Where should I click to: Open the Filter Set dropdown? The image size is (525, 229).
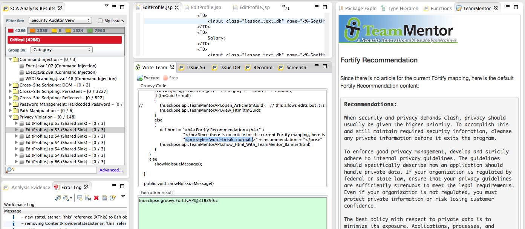(61, 21)
